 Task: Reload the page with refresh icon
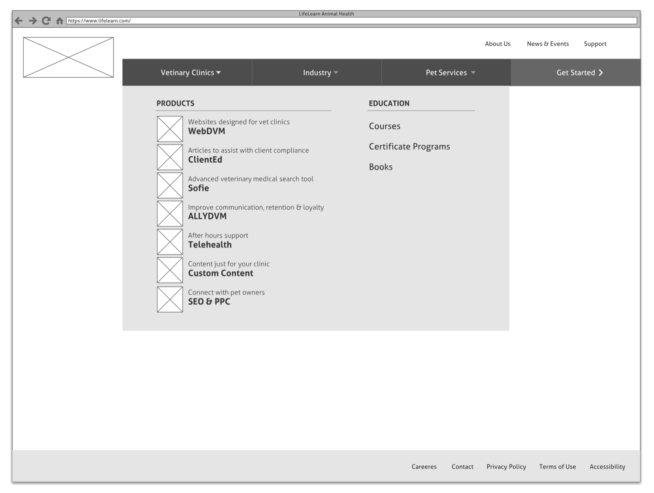(x=46, y=21)
